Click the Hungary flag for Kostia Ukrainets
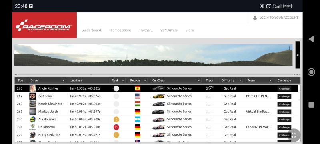The width and height of the screenshot is (320, 144). pos(138,104)
